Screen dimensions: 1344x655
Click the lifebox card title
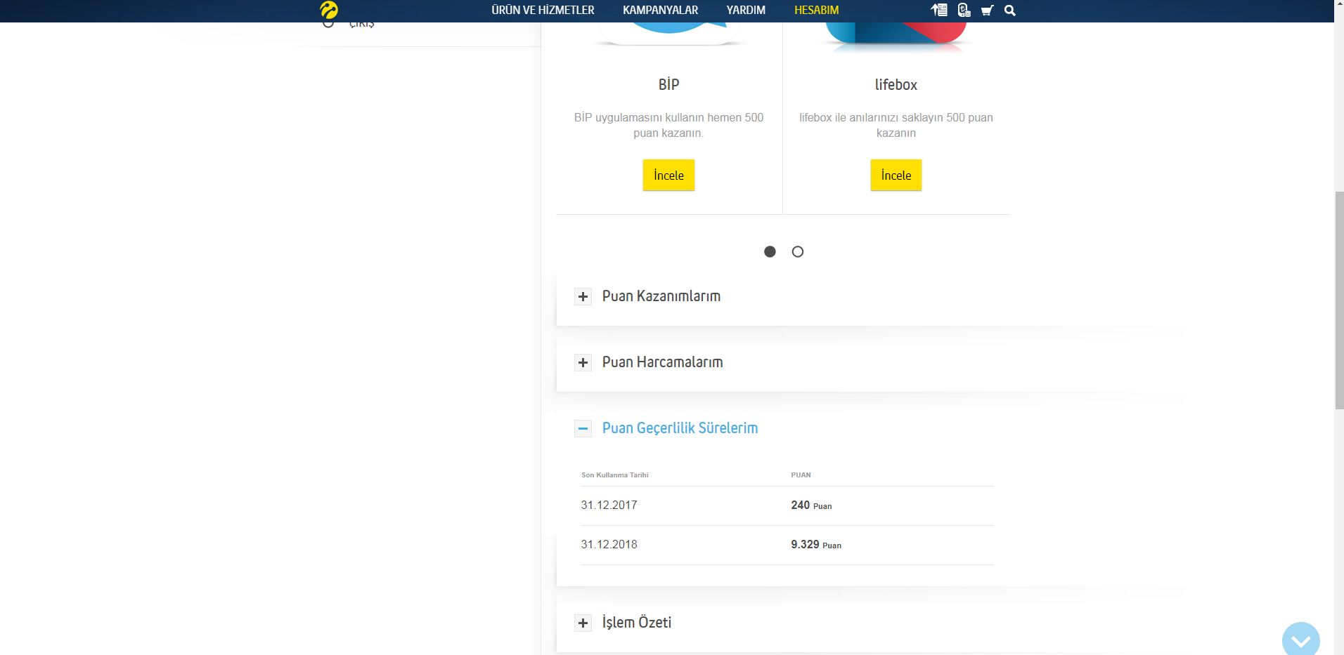(896, 85)
